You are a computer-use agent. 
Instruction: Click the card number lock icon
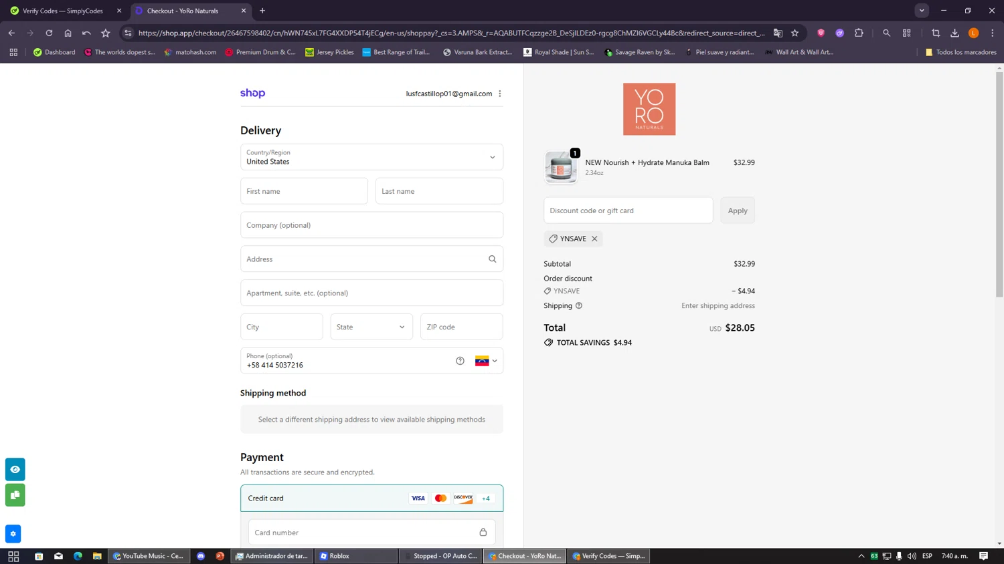[x=483, y=533]
